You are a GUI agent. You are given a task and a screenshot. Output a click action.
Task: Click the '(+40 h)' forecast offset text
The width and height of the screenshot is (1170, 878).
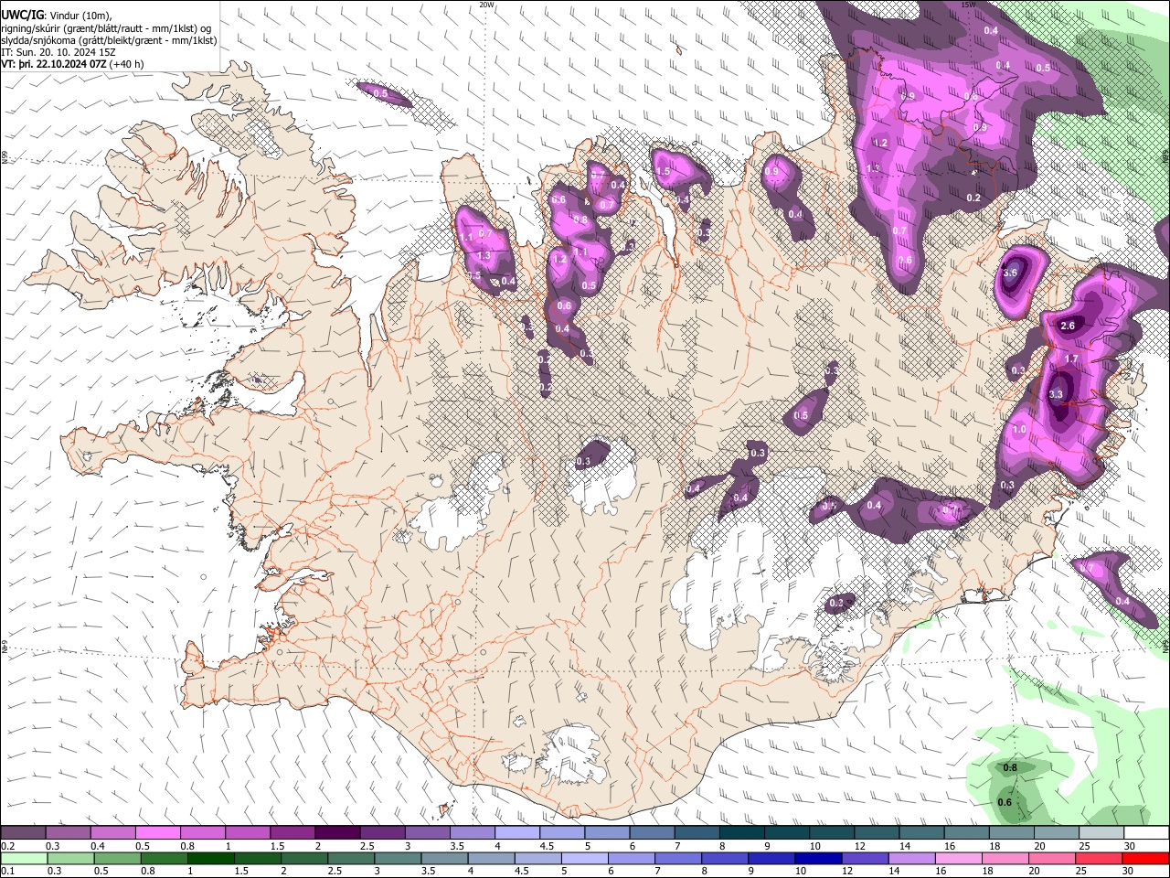click(127, 64)
